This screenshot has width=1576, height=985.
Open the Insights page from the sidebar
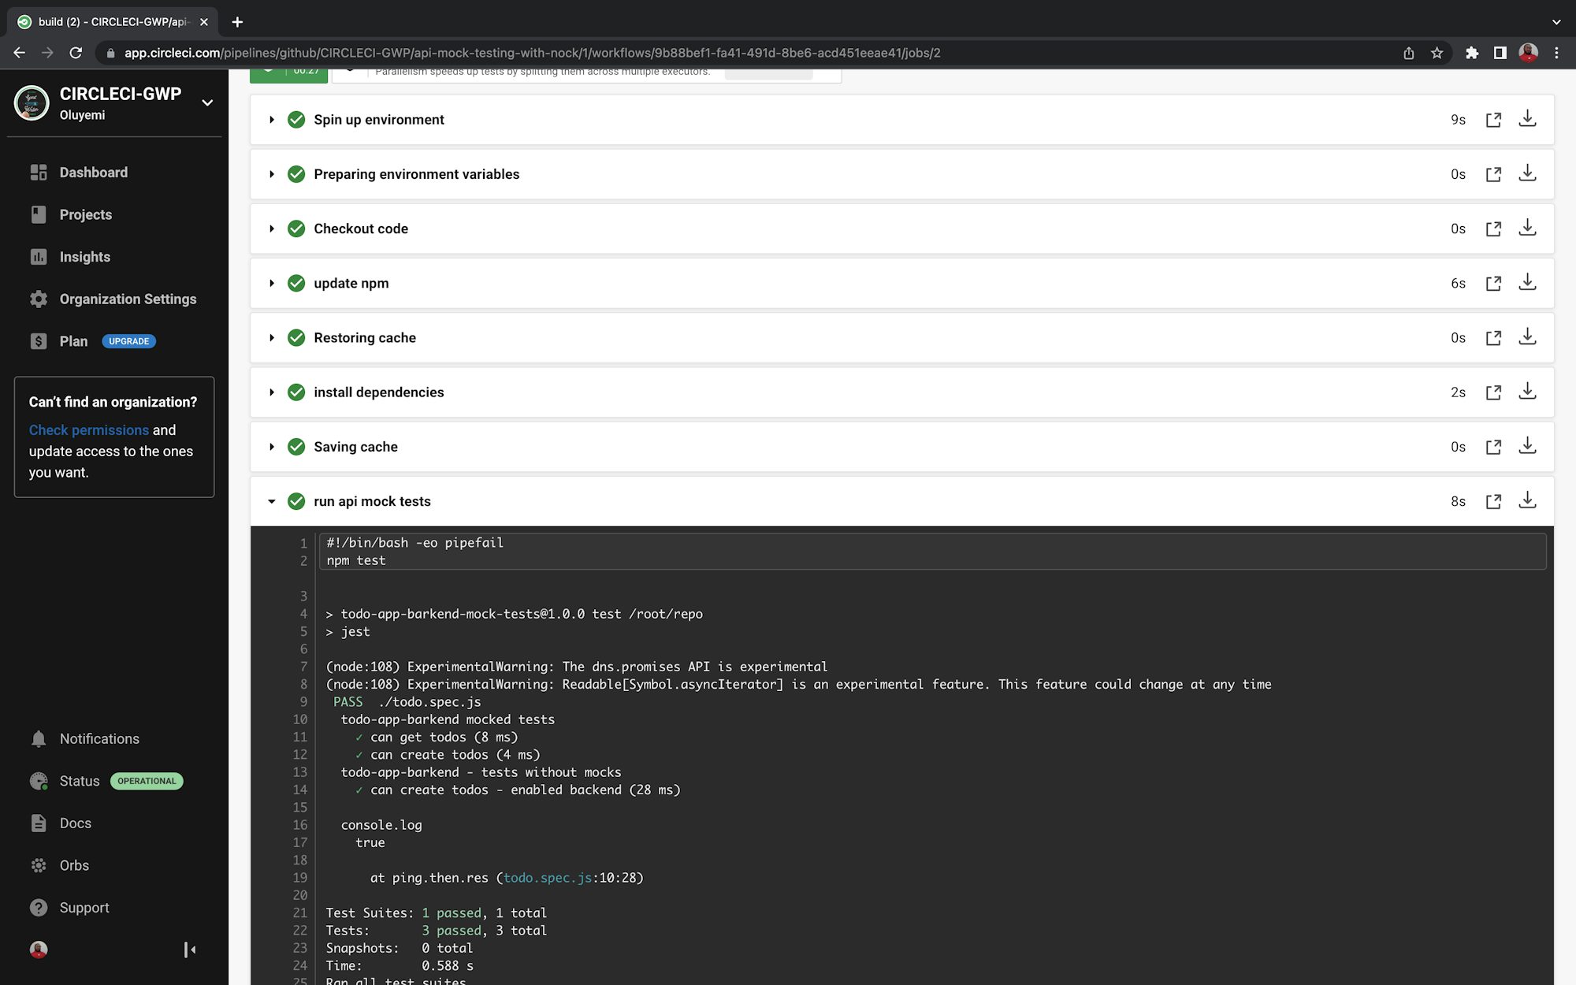coord(84,257)
